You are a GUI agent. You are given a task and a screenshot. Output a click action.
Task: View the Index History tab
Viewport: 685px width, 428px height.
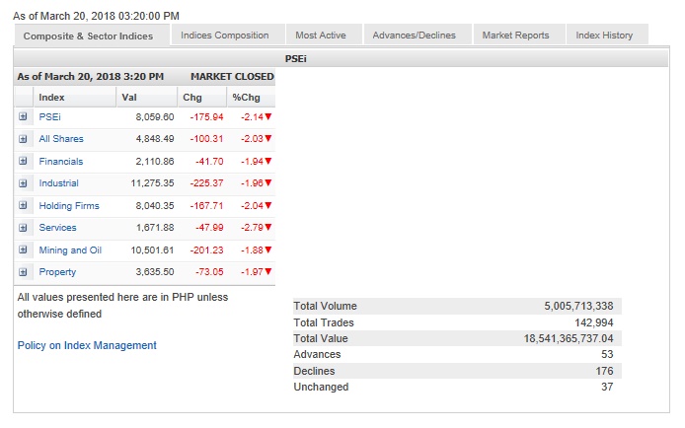(x=604, y=36)
